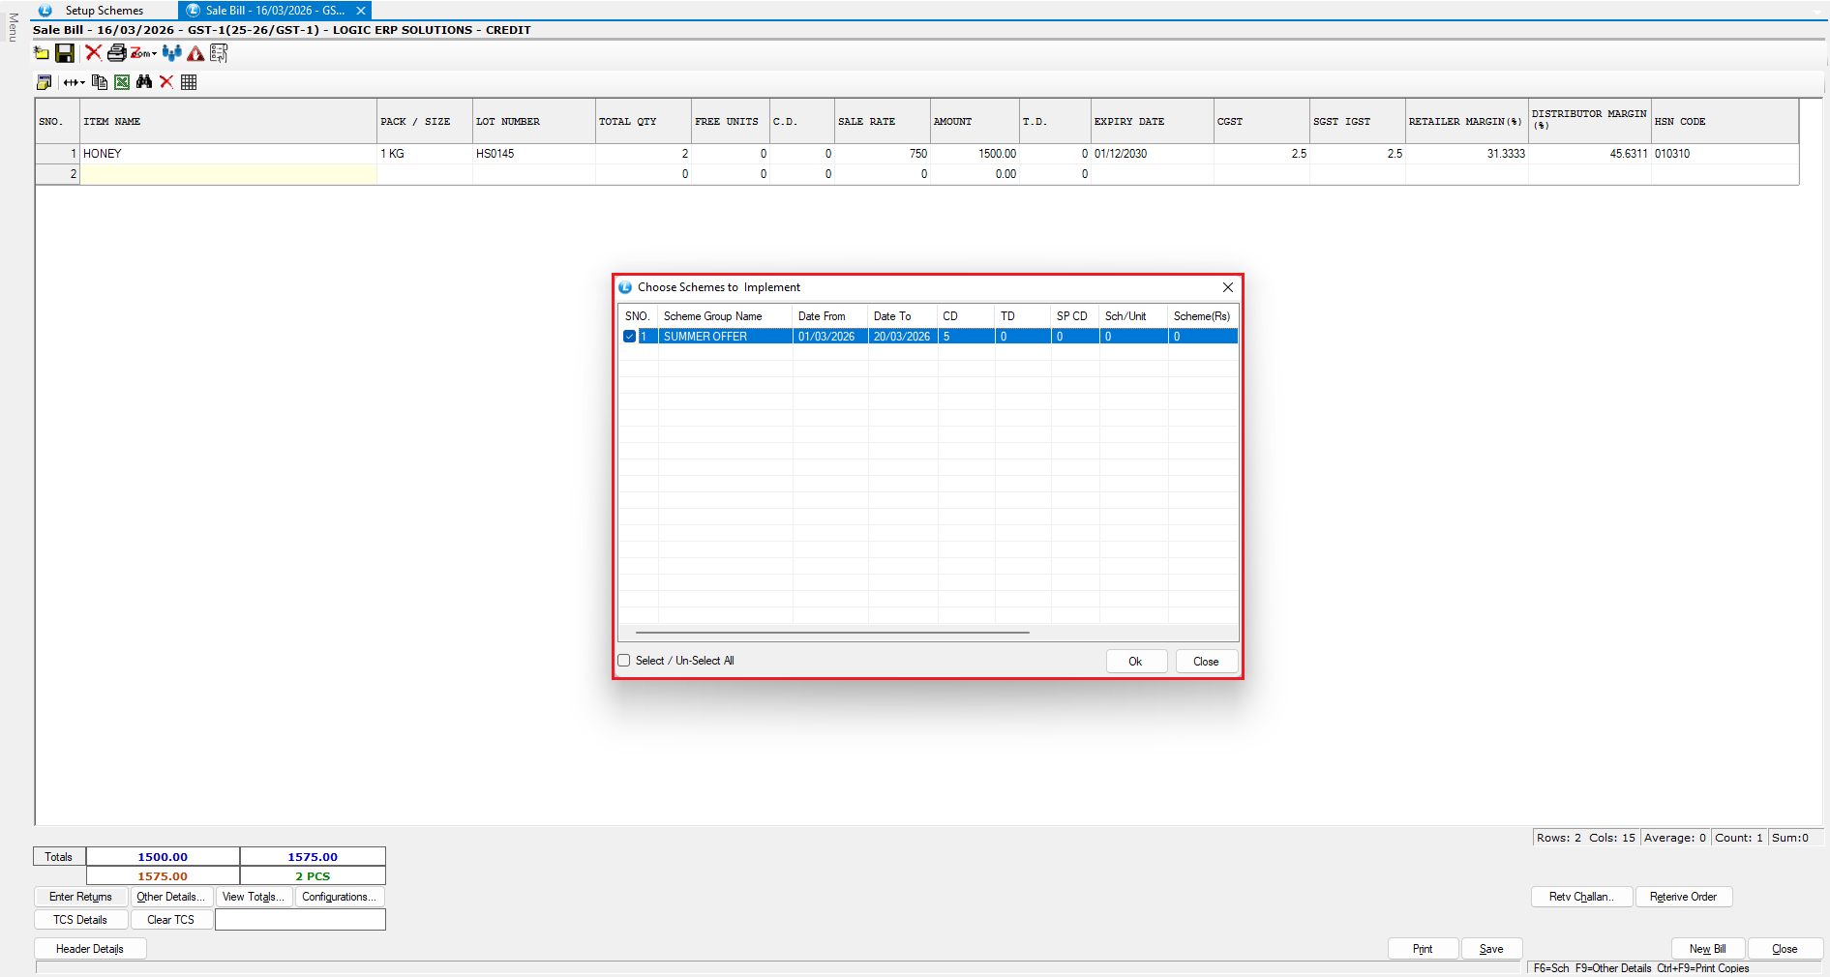1830x977 pixels.
Task: Click the blue people group icon
Action: [x=172, y=53]
